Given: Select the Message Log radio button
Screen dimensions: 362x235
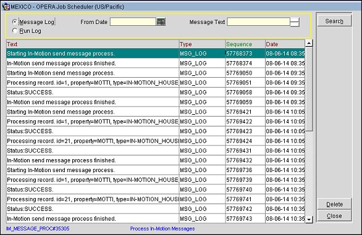Looking at the screenshot, I should [15, 22].
